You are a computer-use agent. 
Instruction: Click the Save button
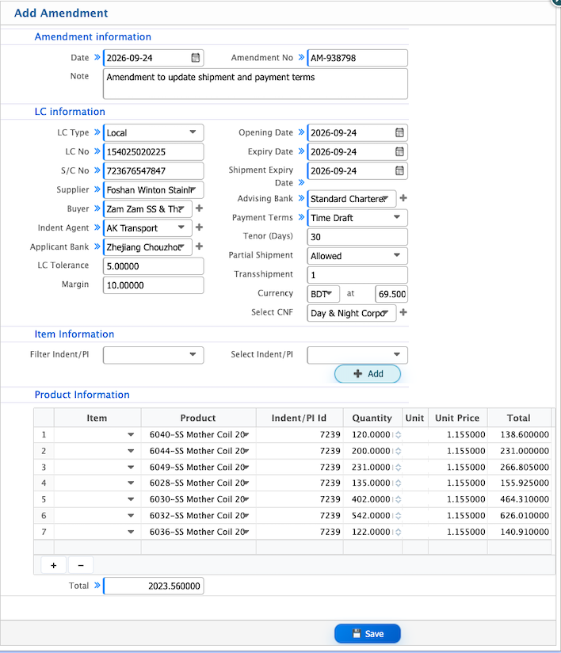(x=368, y=634)
